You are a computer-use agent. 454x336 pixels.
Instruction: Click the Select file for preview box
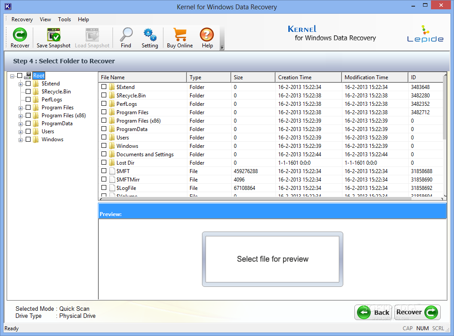click(272, 259)
